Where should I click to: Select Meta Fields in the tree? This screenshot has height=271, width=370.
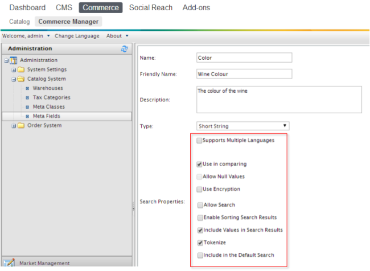[46, 116]
